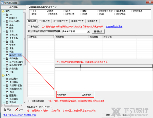Click the vertical scrollbar thumb of the interface list
Viewport: 153px width, 118px height.
tap(24, 39)
